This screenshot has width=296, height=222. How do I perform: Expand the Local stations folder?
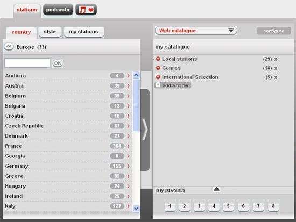pos(158,59)
